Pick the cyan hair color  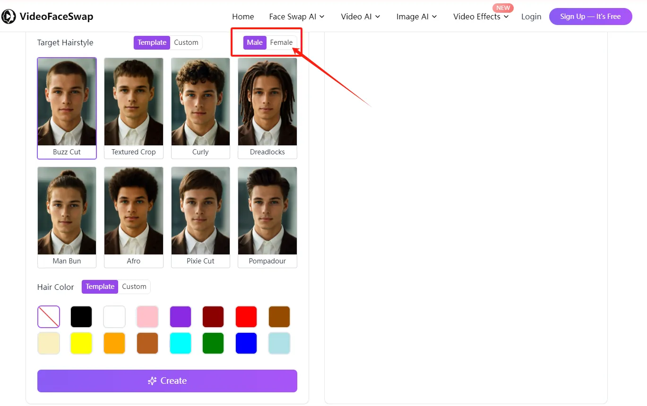181,343
